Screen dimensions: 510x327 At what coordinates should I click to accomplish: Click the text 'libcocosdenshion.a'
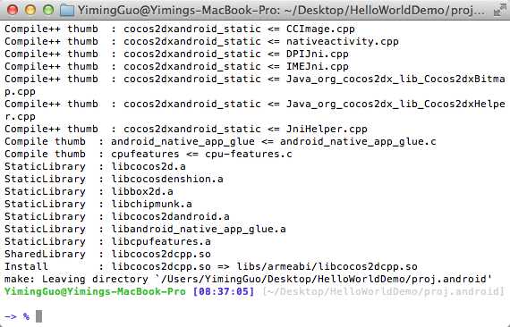(167, 179)
